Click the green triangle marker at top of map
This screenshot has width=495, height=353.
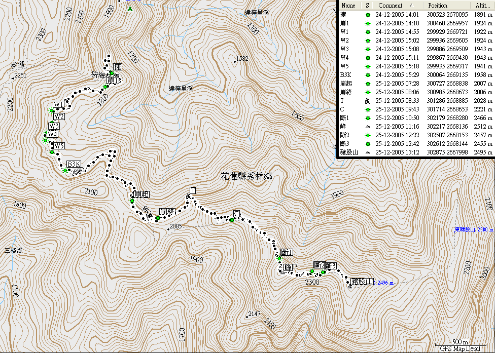[x=130, y=9]
